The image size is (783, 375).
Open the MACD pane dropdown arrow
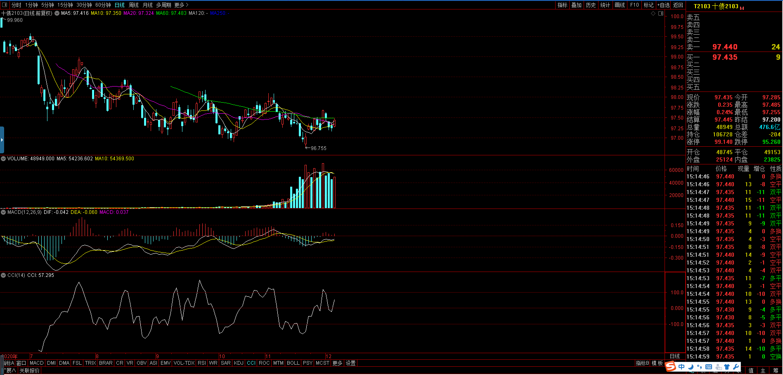point(3,212)
